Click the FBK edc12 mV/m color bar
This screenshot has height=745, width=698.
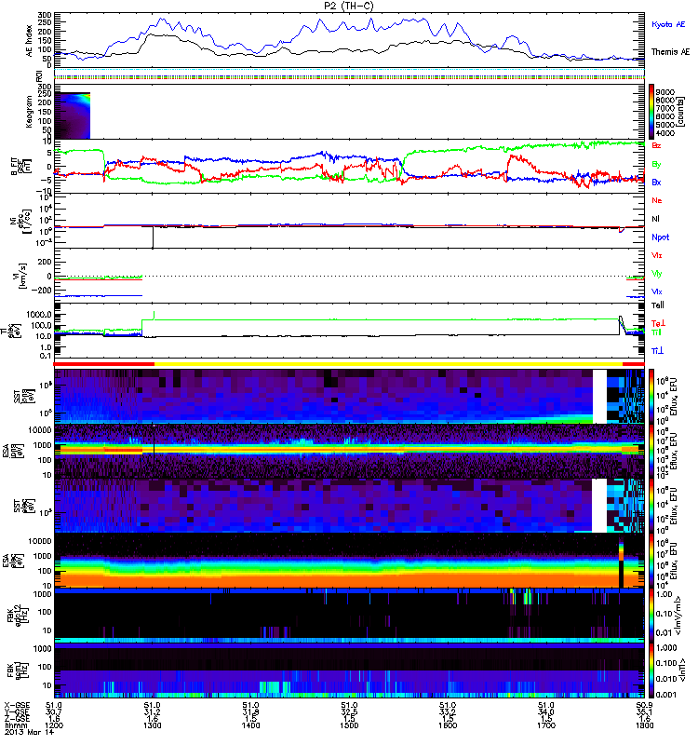(651, 616)
